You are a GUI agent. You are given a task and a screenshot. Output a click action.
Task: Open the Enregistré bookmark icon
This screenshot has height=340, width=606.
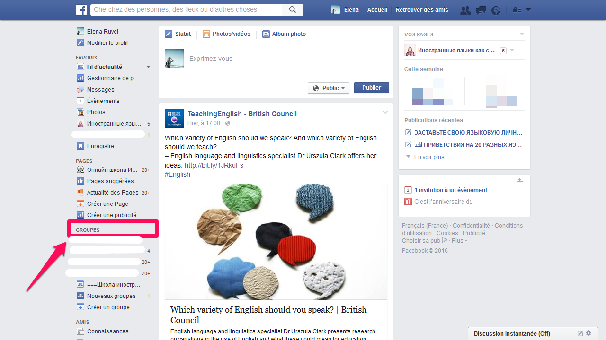(80, 146)
